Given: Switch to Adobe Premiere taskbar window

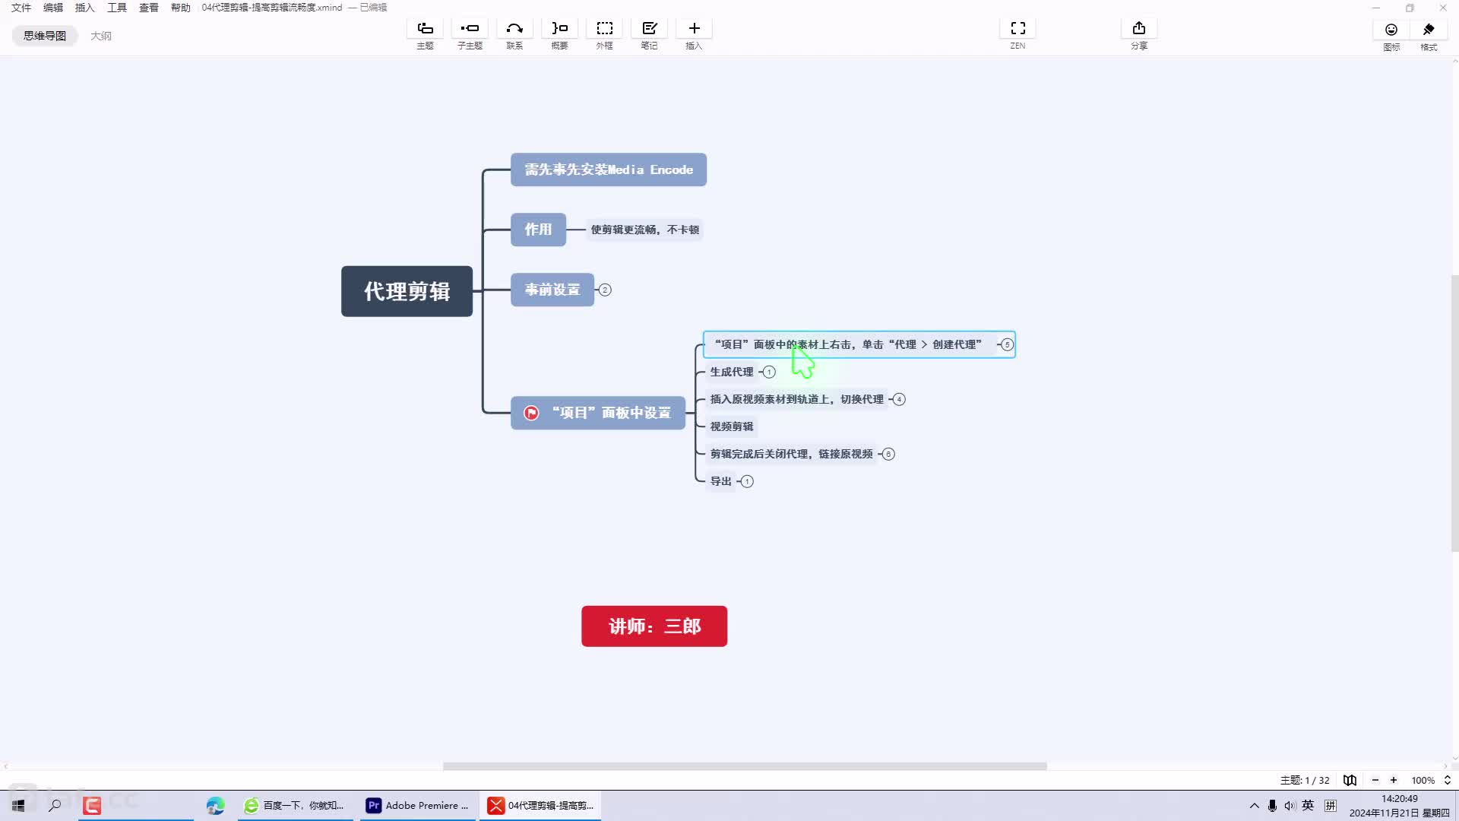Looking at the screenshot, I should (x=418, y=805).
